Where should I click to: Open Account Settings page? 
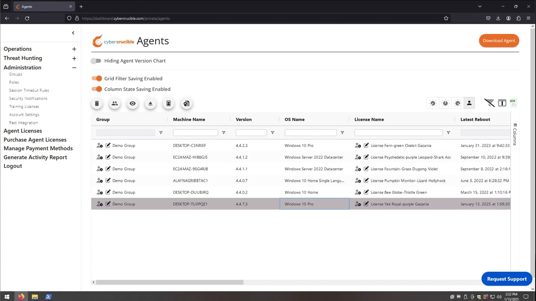(24, 115)
